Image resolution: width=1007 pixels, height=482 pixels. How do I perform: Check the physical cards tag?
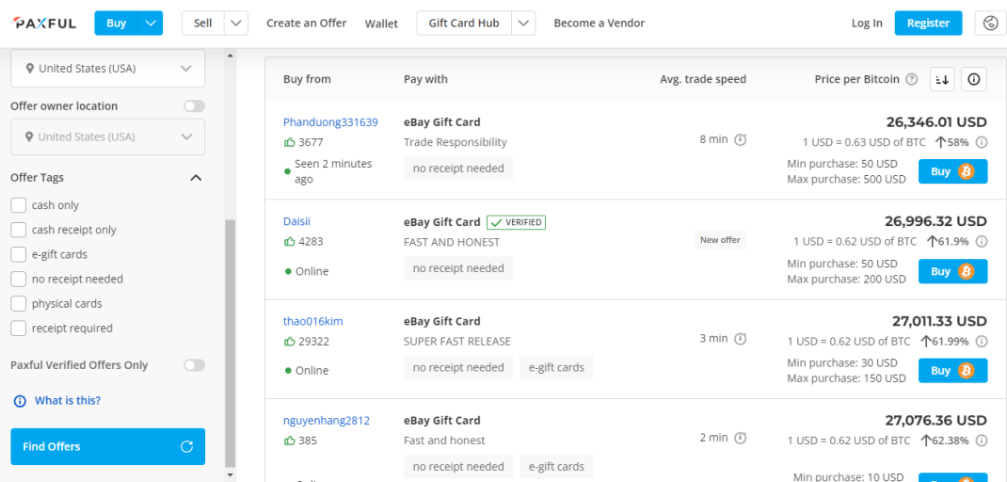point(19,303)
